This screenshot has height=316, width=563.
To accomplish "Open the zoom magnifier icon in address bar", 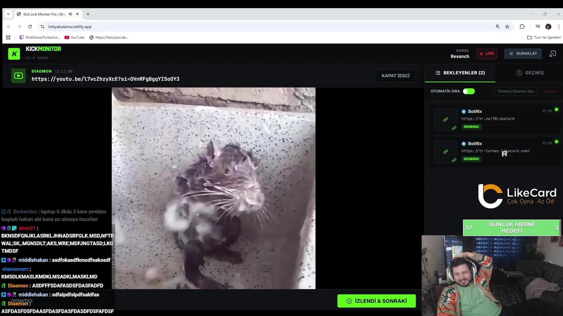I will pyautogui.click(x=498, y=27).
